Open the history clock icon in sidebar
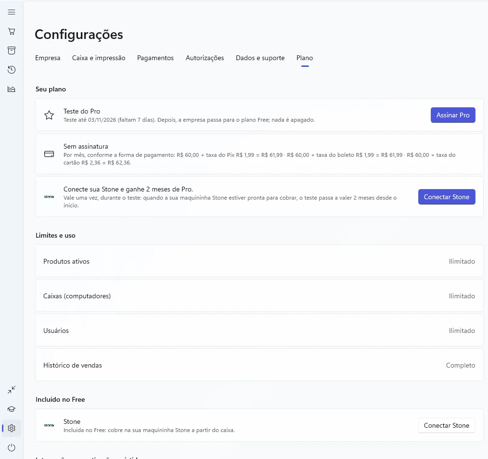 (x=12, y=70)
